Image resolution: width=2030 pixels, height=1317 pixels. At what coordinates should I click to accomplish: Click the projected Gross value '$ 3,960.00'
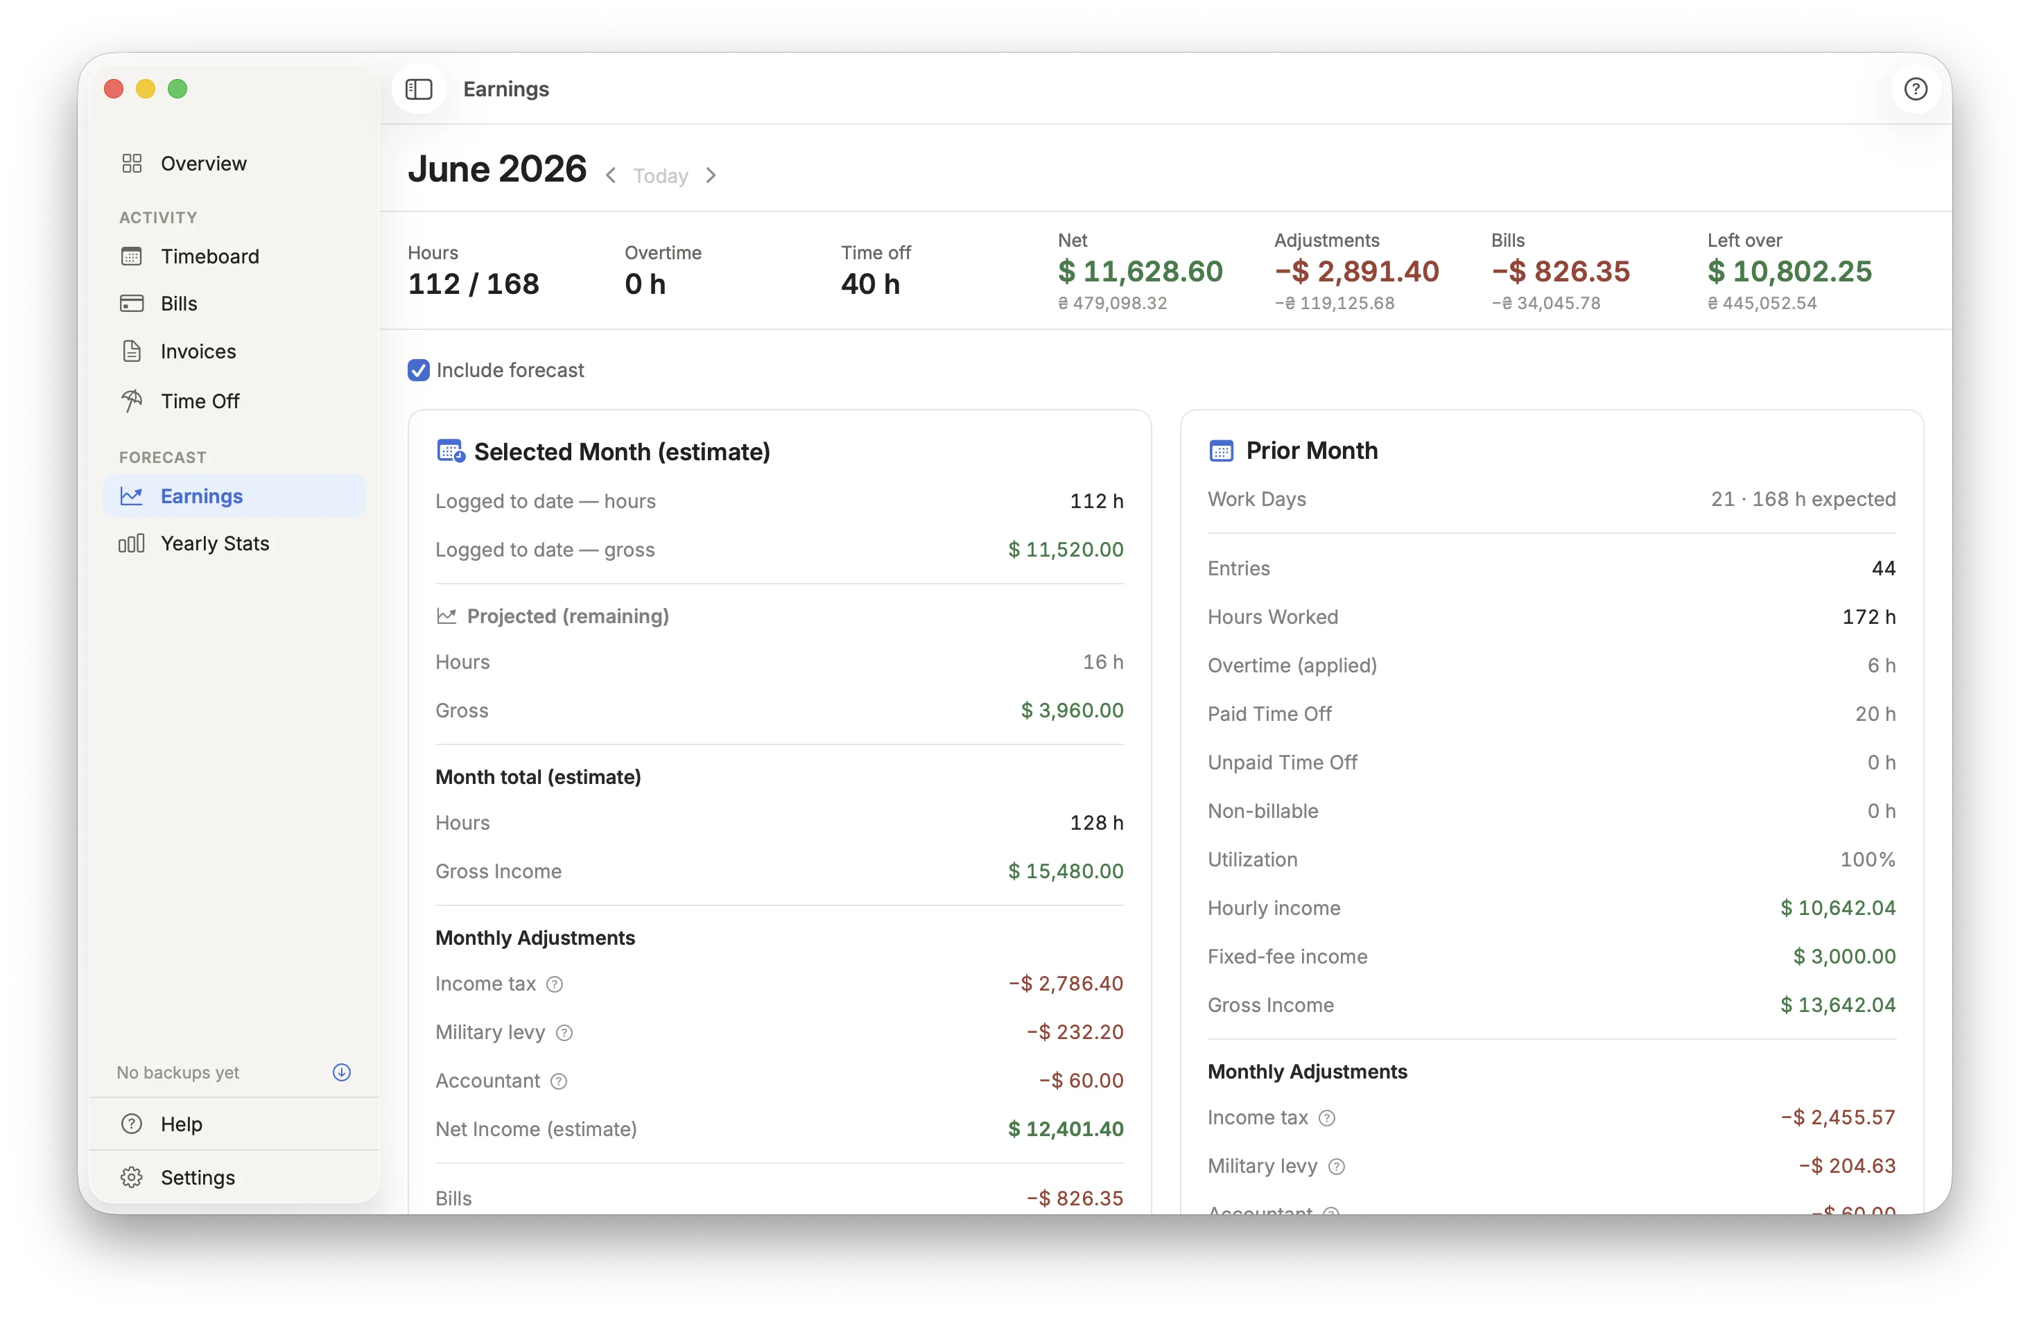click(1072, 710)
